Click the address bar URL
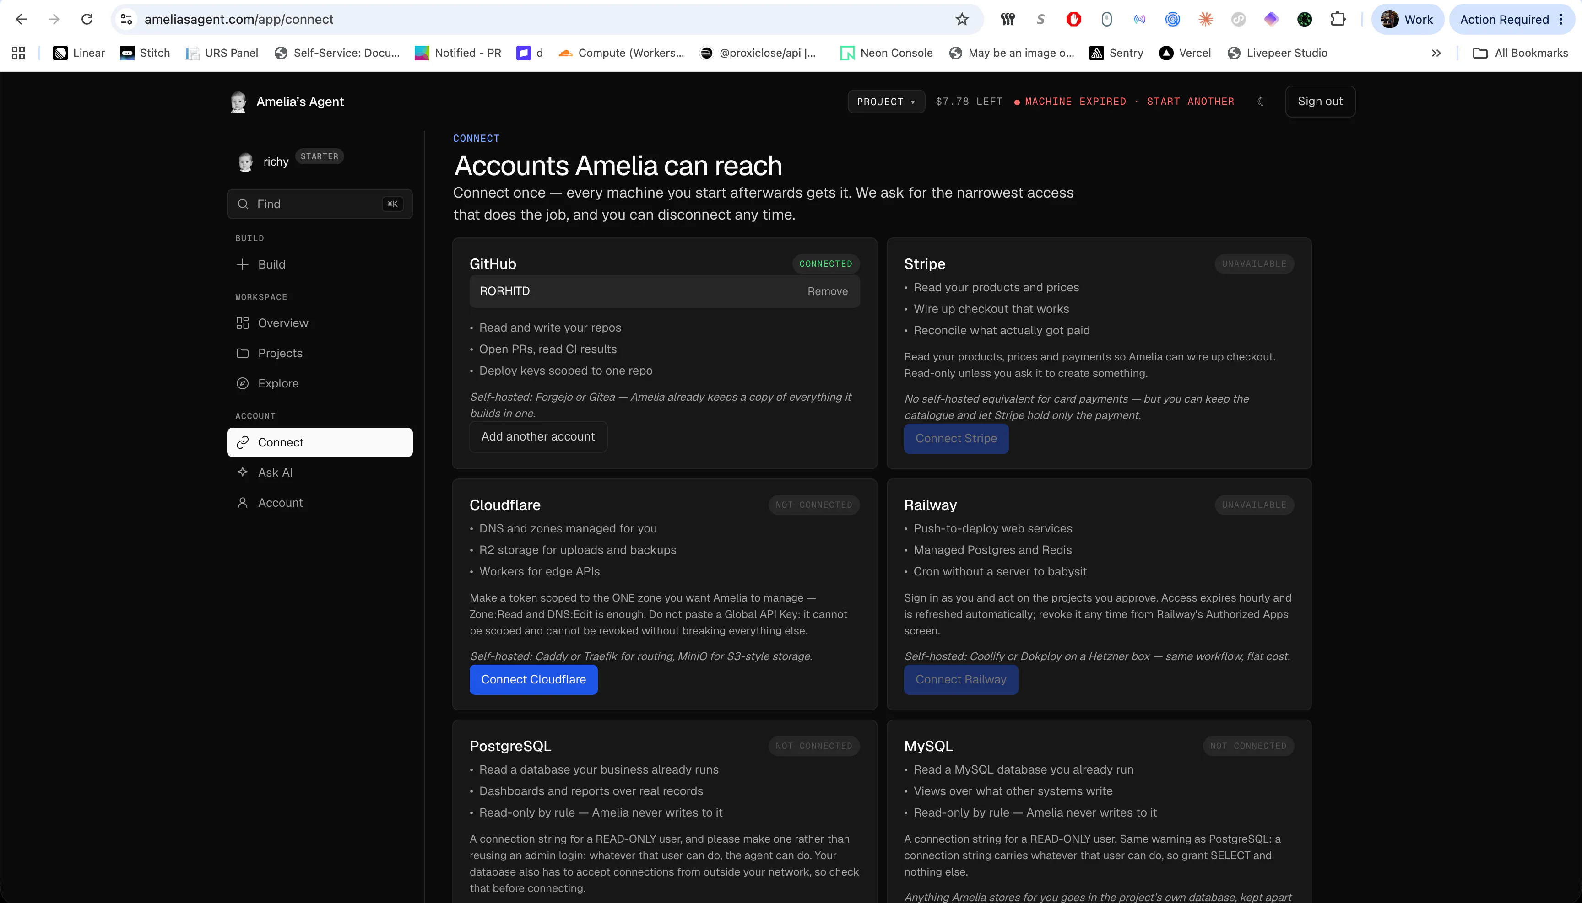The width and height of the screenshot is (1582, 903). click(x=239, y=19)
